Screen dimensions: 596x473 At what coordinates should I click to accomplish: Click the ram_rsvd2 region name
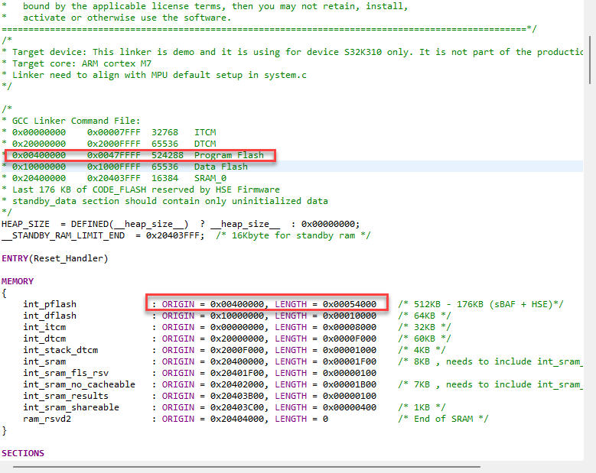[47, 419]
